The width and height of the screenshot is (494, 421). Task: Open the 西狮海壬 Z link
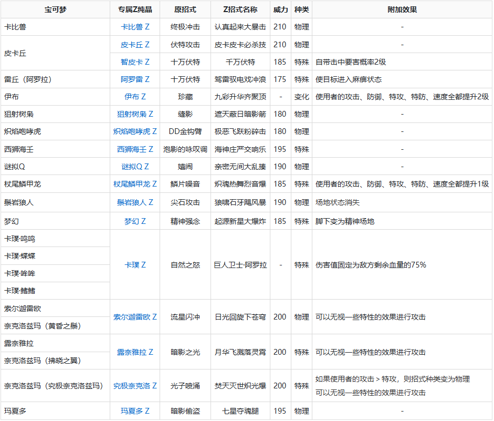pos(135,149)
